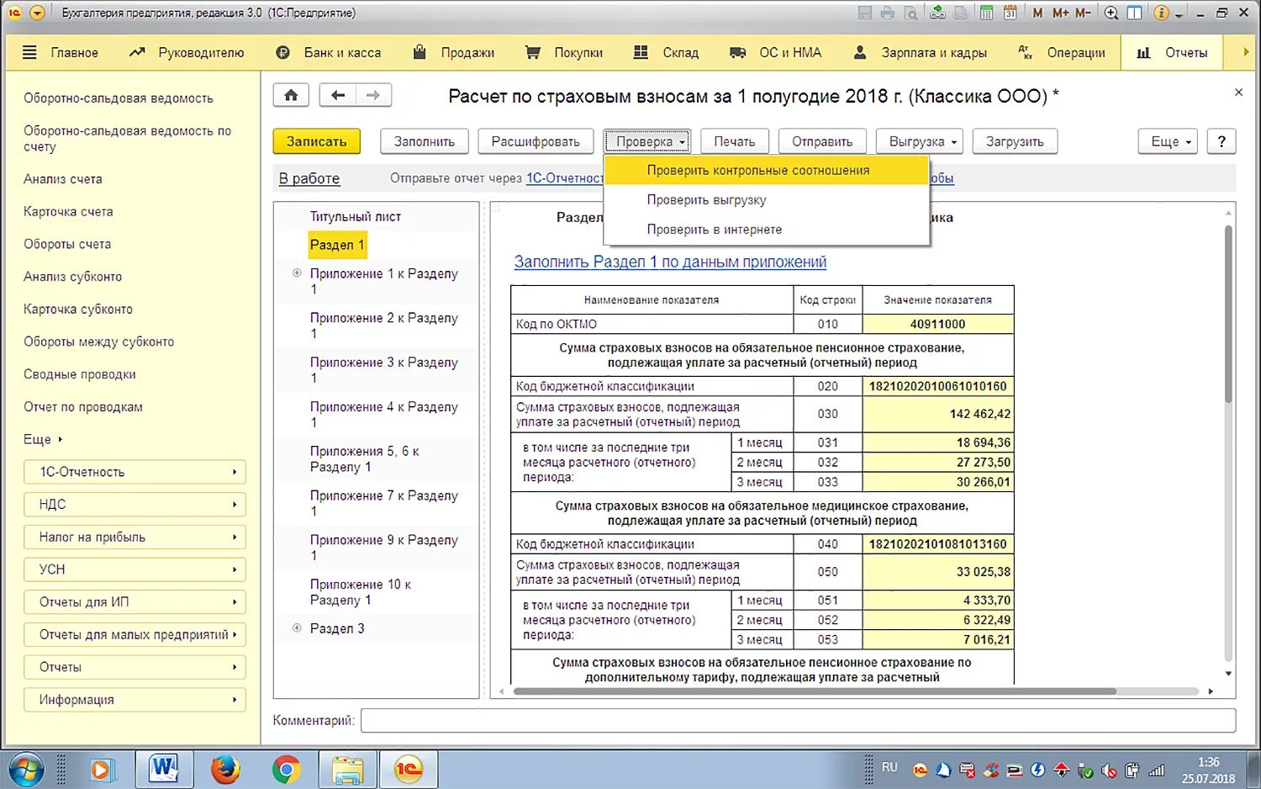Click the В работе status link
This screenshot has width=1261, height=789.
[309, 178]
